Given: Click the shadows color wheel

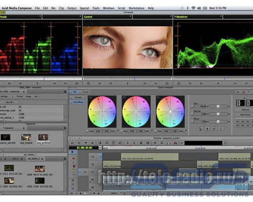Looking at the screenshot, I should [102, 112].
